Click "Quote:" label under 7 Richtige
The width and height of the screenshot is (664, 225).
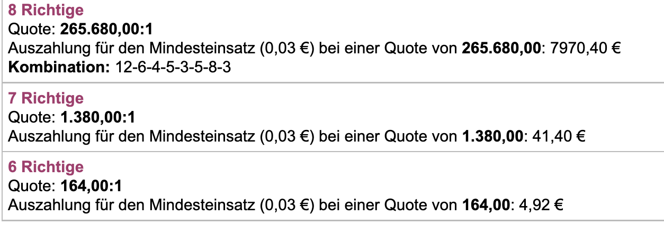click(32, 117)
